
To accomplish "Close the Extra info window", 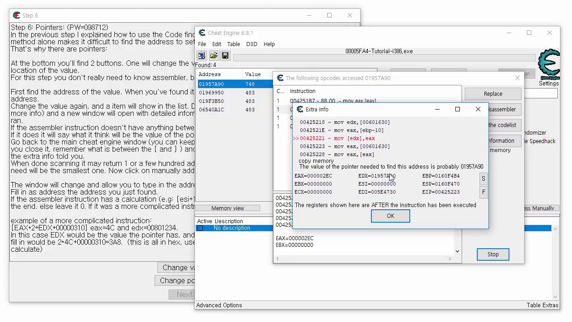I will click(478, 109).
